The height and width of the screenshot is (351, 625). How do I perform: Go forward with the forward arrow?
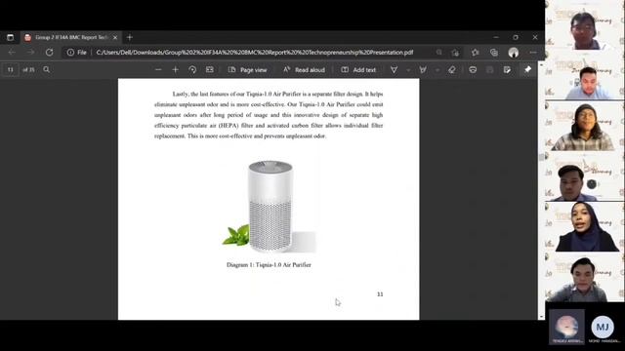(x=30, y=52)
